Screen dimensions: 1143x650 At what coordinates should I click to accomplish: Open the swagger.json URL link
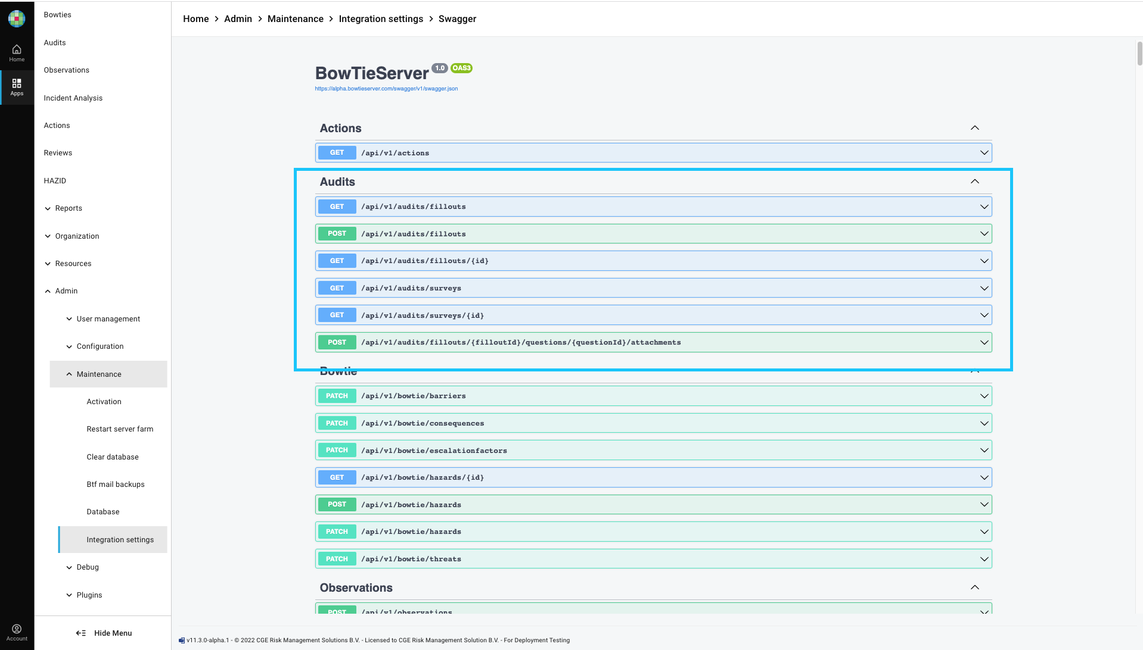[386, 89]
